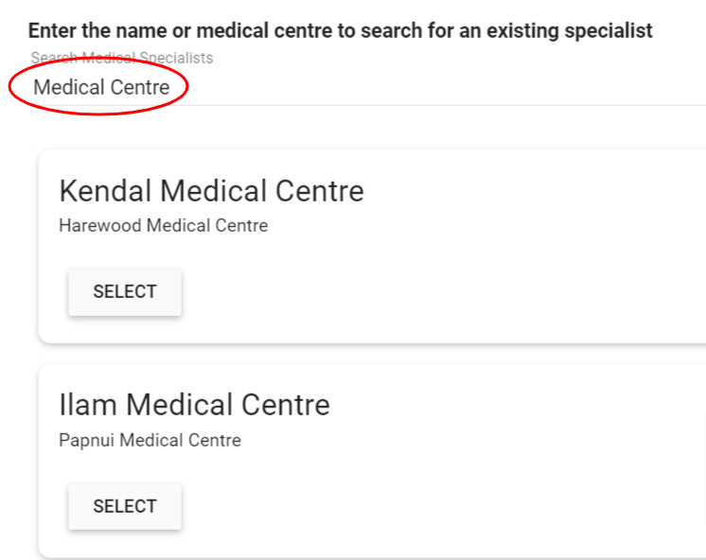The height and width of the screenshot is (560, 706).
Task: Focus the field containing 'Medical Centre' text
Action: pyautogui.click(x=101, y=88)
